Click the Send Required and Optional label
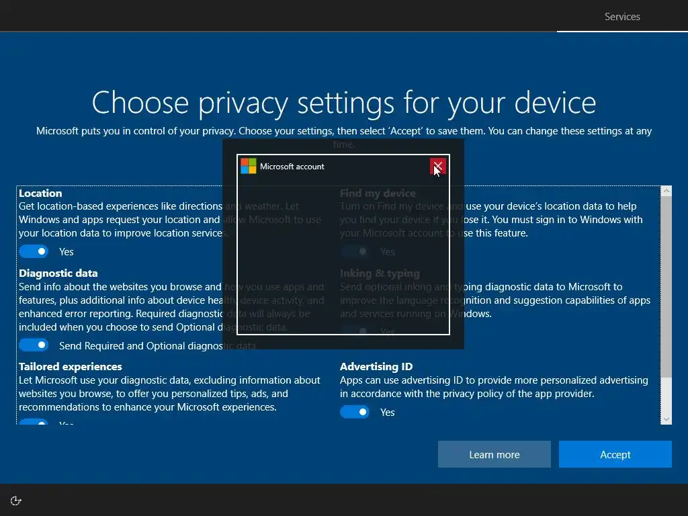The width and height of the screenshot is (688, 516). tap(157, 346)
